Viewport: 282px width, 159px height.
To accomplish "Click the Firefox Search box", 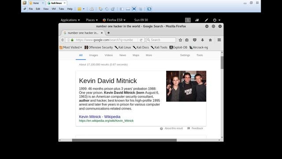I will click(x=161, y=40).
